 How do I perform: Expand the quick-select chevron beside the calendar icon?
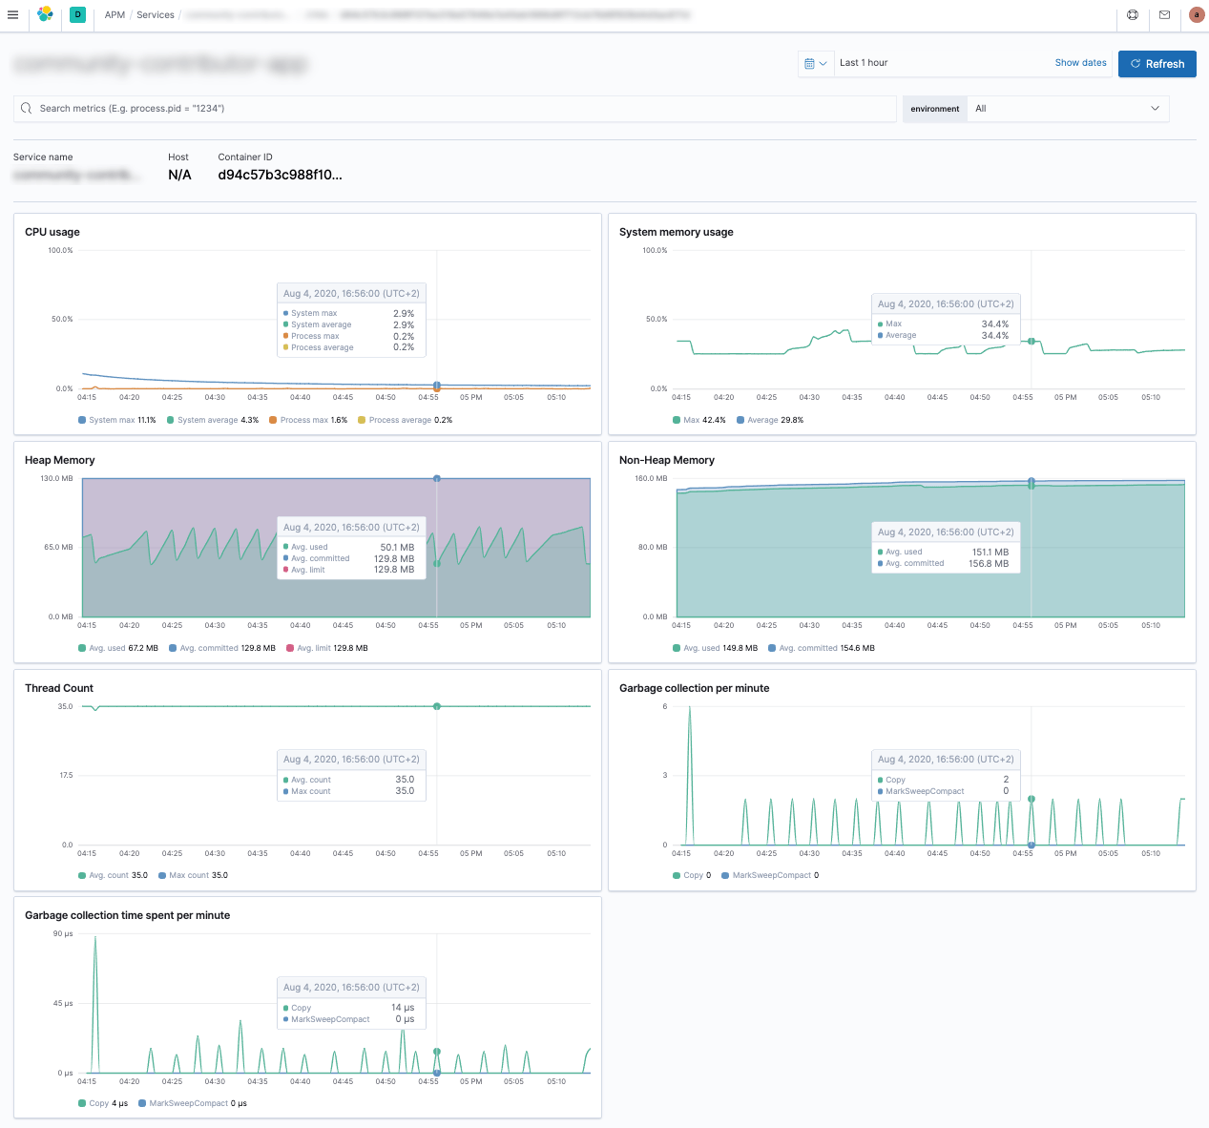point(824,63)
